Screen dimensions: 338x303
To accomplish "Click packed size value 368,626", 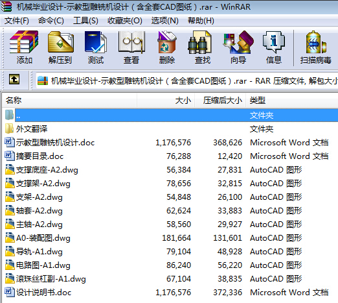I will [x=228, y=143].
